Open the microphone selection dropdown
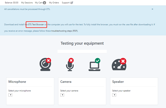Viewport: 166px width, 108px height. click(10, 95)
